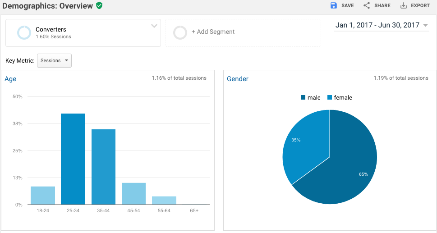Click the Share icon
This screenshot has height=233, width=437.
pyautogui.click(x=367, y=5)
